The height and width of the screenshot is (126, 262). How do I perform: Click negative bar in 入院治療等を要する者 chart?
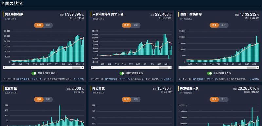pyautogui.click(x=169, y=57)
